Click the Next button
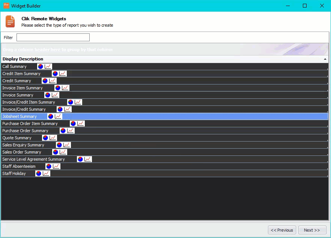The image size is (331, 238). (x=313, y=230)
